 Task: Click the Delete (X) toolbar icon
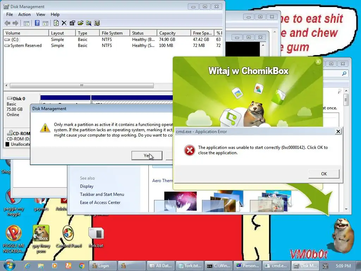(64, 23)
